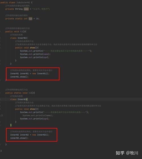
Task: Click the "class Inner02{" declaration on the highlighted line
Action: pyautogui.click(x=19, y=99)
